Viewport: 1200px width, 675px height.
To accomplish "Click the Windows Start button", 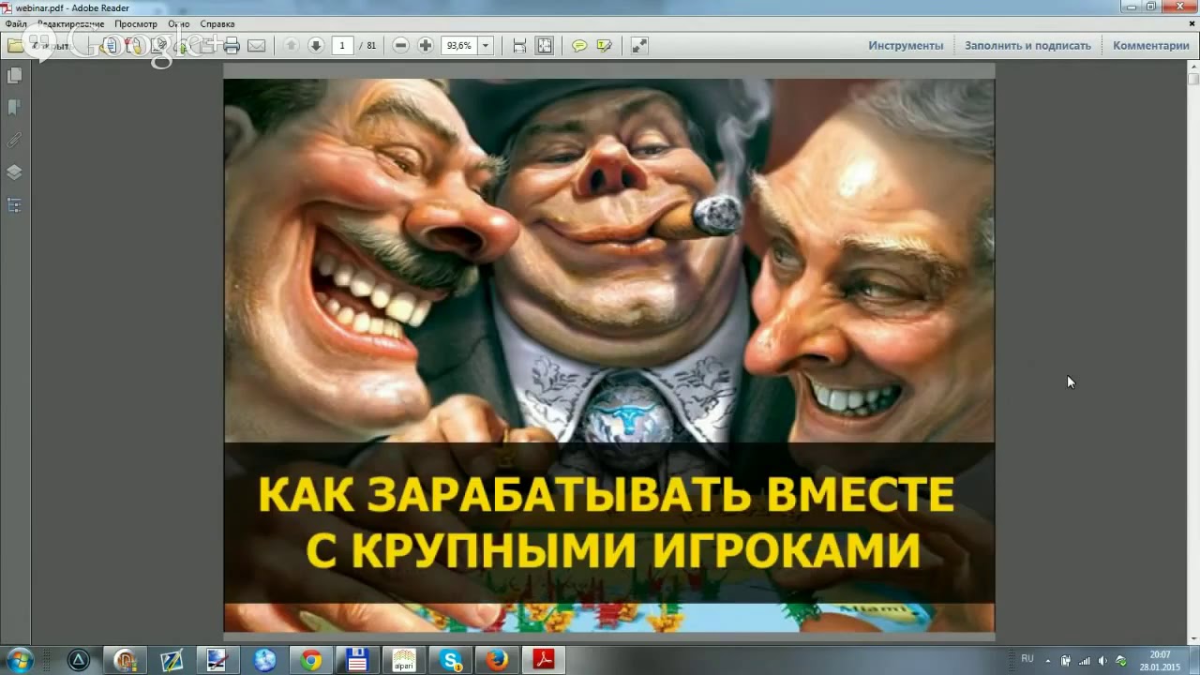I will coord(19,660).
